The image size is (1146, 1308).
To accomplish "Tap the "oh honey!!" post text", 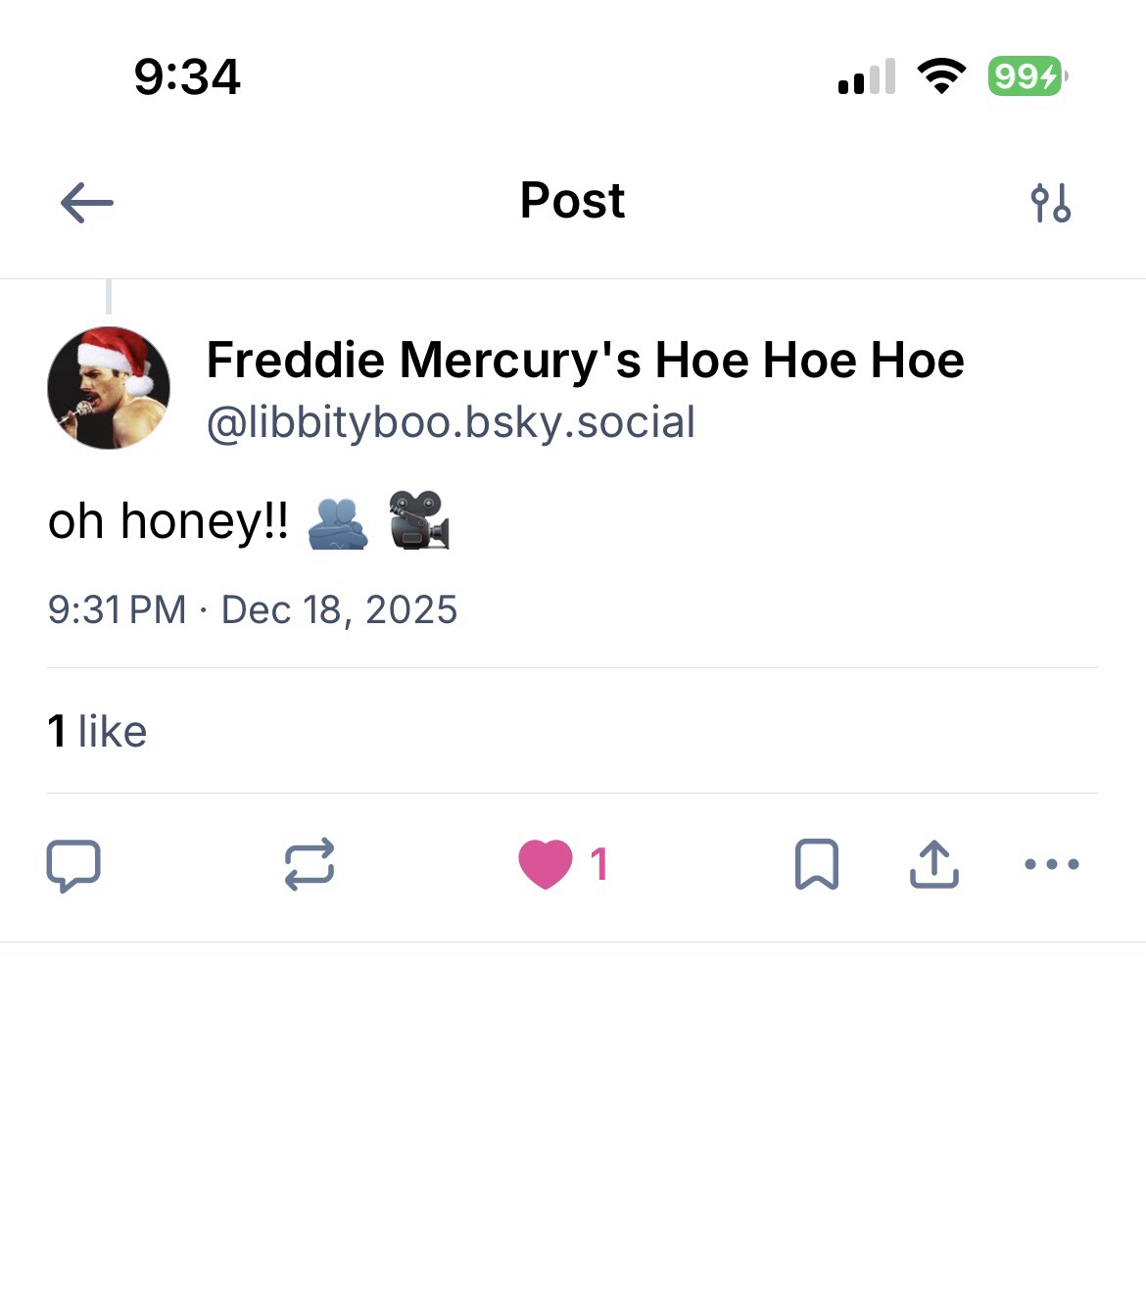I will click(x=167, y=520).
